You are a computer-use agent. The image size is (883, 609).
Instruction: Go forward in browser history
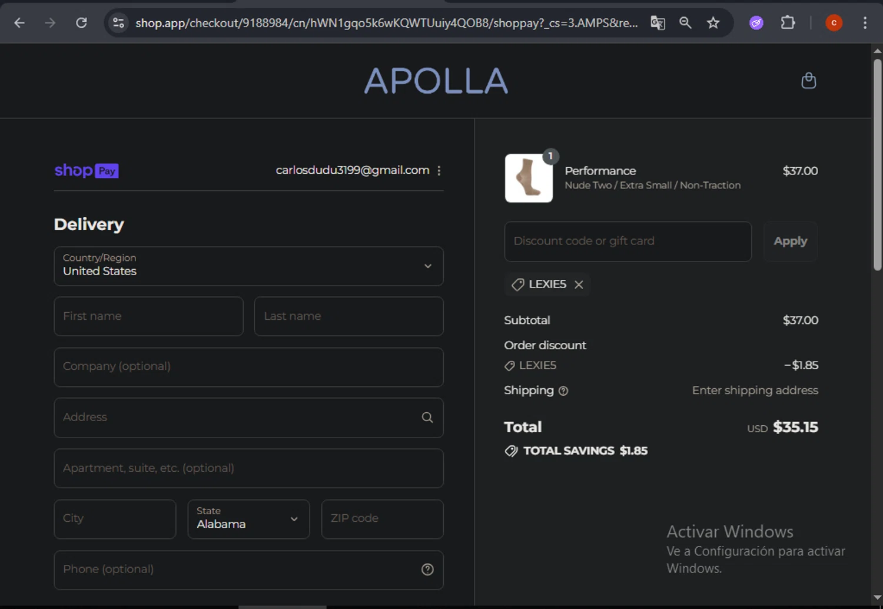pos(50,23)
